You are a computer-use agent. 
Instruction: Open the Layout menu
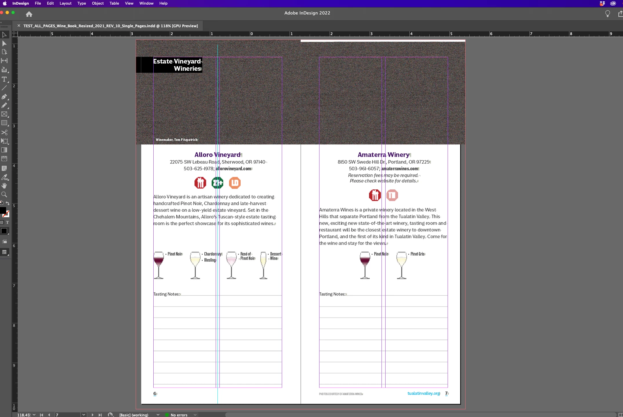coord(65,3)
